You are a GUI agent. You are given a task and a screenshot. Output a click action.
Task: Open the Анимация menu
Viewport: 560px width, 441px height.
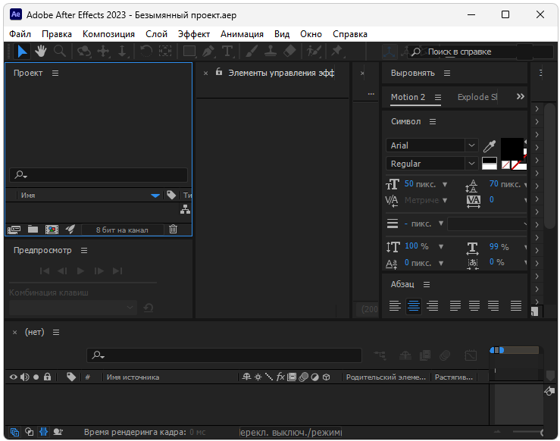coord(242,34)
